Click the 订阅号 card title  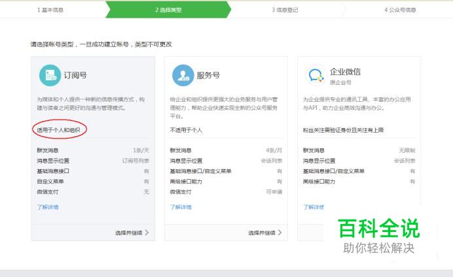(x=75, y=75)
